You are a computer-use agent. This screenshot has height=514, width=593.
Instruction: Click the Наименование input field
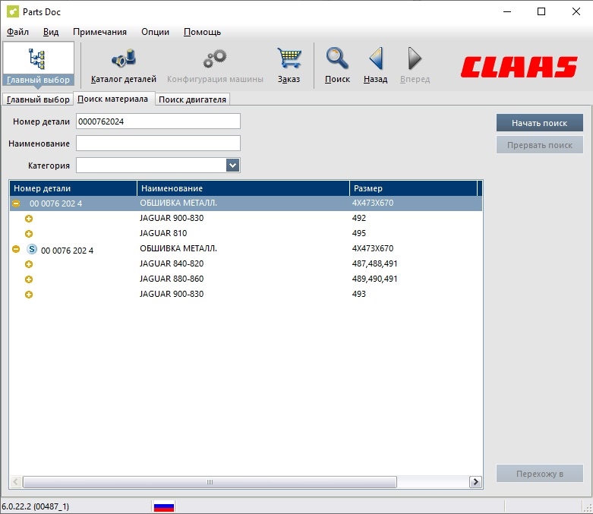tap(158, 143)
